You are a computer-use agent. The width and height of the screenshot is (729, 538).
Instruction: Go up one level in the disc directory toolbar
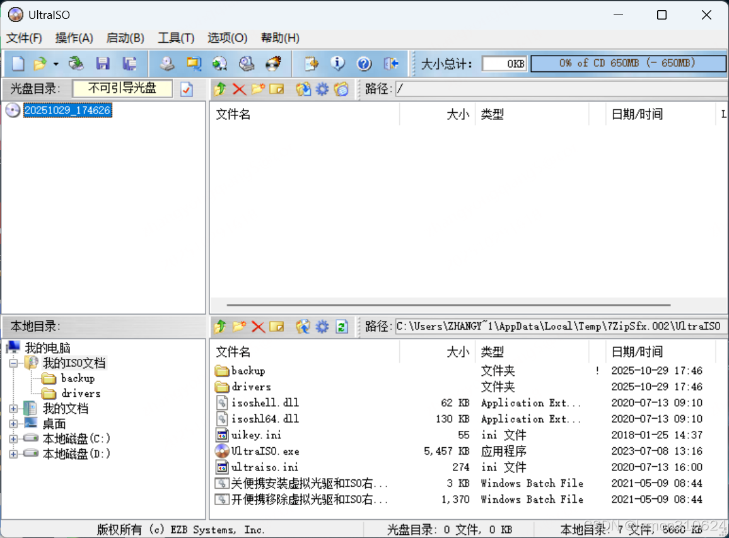[220, 89]
